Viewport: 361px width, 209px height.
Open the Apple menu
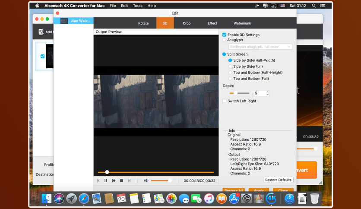click(37, 6)
